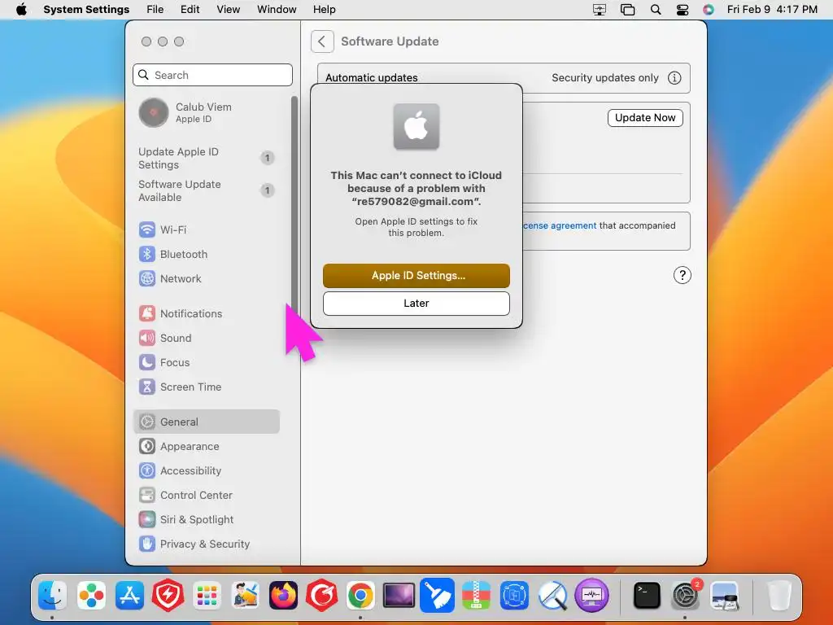Open Siri & Spotlight settings icon
This screenshot has width=833, height=625.
tap(147, 520)
